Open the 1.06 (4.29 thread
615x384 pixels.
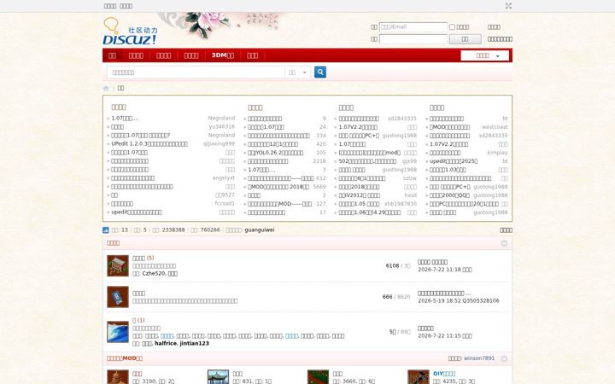point(370,212)
